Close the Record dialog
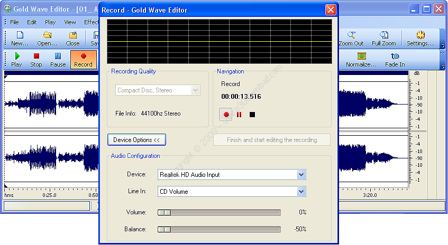The height and width of the screenshot is (245, 448). 331,10
